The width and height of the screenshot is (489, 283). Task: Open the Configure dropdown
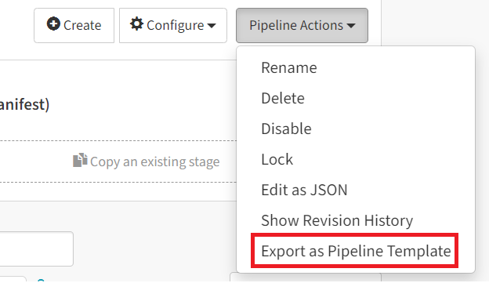[x=172, y=25]
